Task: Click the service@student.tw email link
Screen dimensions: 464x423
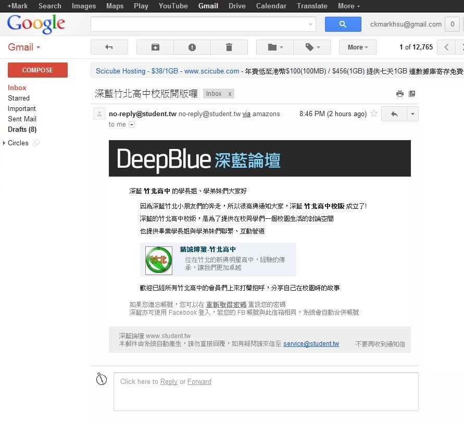Action: pyautogui.click(x=311, y=344)
